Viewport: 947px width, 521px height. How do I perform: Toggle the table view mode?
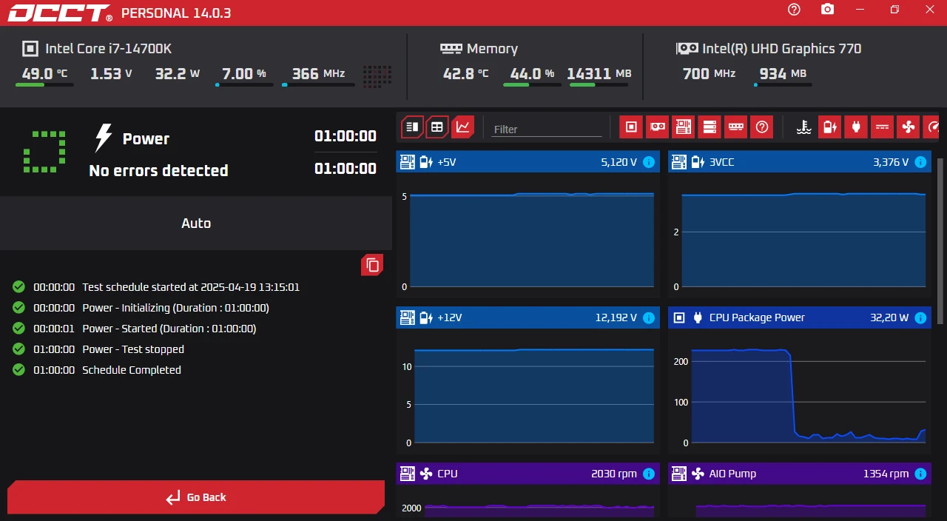click(437, 127)
